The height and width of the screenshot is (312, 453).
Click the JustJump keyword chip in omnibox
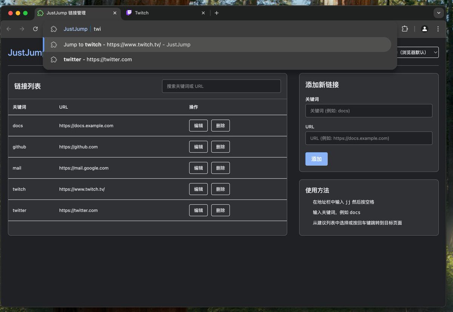point(75,29)
